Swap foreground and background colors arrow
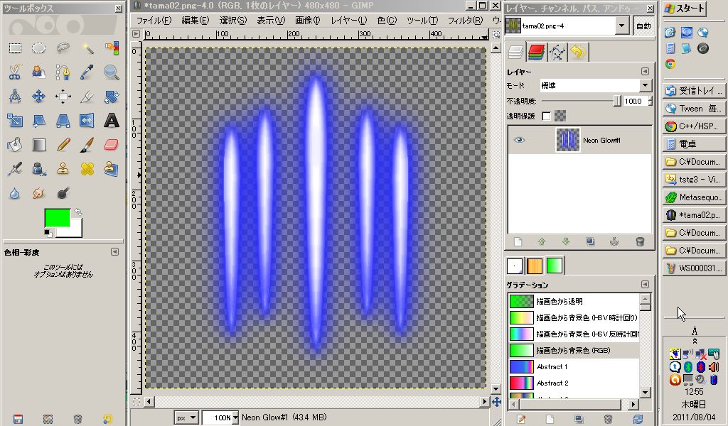This screenshot has width=728, height=426. point(78,212)
